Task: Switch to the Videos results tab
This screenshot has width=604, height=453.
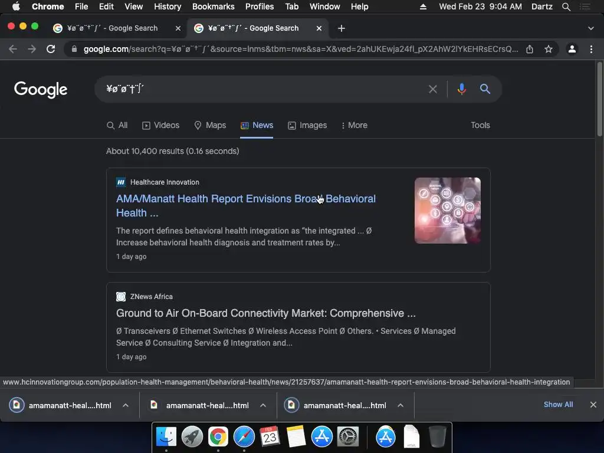Action: (x=160, y=125)
